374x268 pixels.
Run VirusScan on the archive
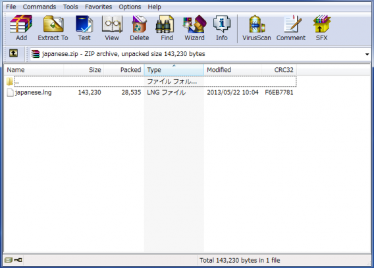click(x=257, y=28)
